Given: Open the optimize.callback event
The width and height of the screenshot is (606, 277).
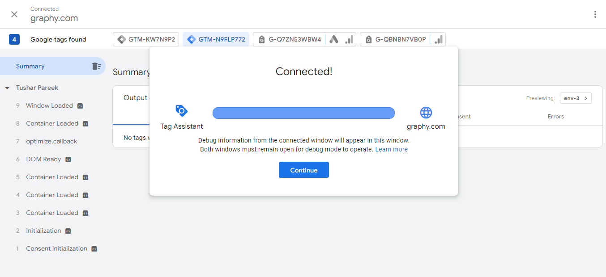Looking at the screenshot, I should click(51, 141).
